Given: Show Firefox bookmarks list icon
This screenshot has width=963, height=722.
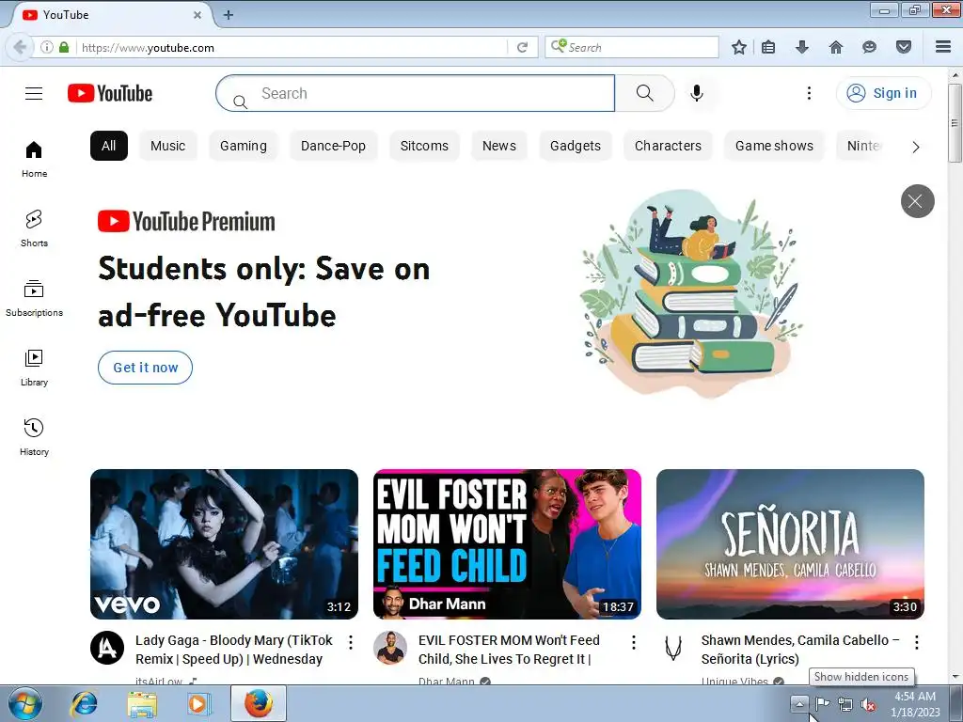Looking at the screenshot, I should click(x=768, y=47).
